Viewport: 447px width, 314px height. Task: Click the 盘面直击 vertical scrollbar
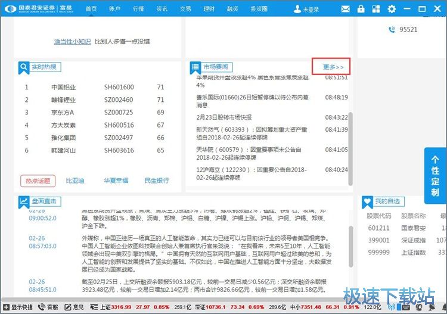click(351, 247)
